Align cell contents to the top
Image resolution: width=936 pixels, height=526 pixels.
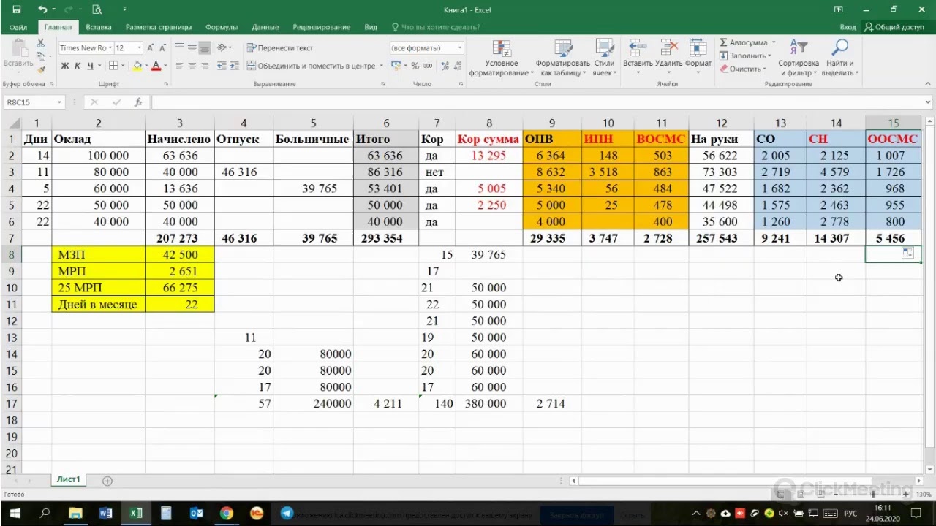point(181,48)
